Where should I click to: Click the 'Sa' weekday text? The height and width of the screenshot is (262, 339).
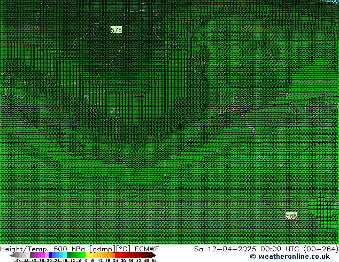pyautogui.click(x=198, y=249)
